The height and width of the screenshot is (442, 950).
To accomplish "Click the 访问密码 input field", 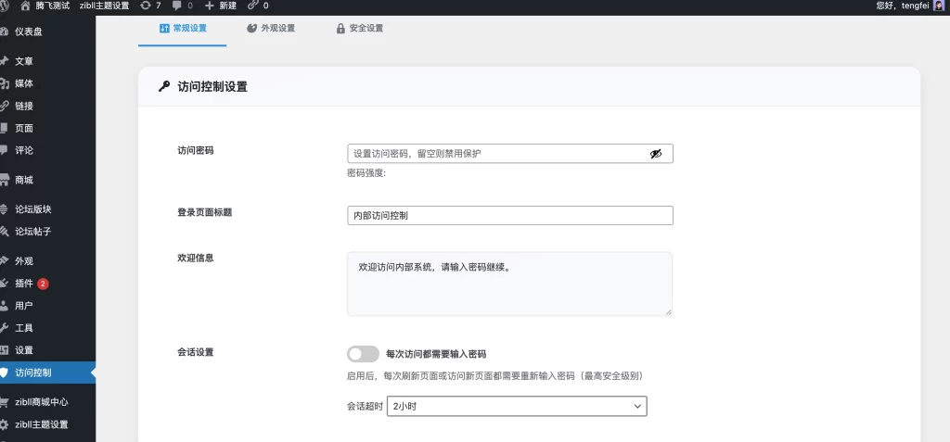I will tap(496, 154).
